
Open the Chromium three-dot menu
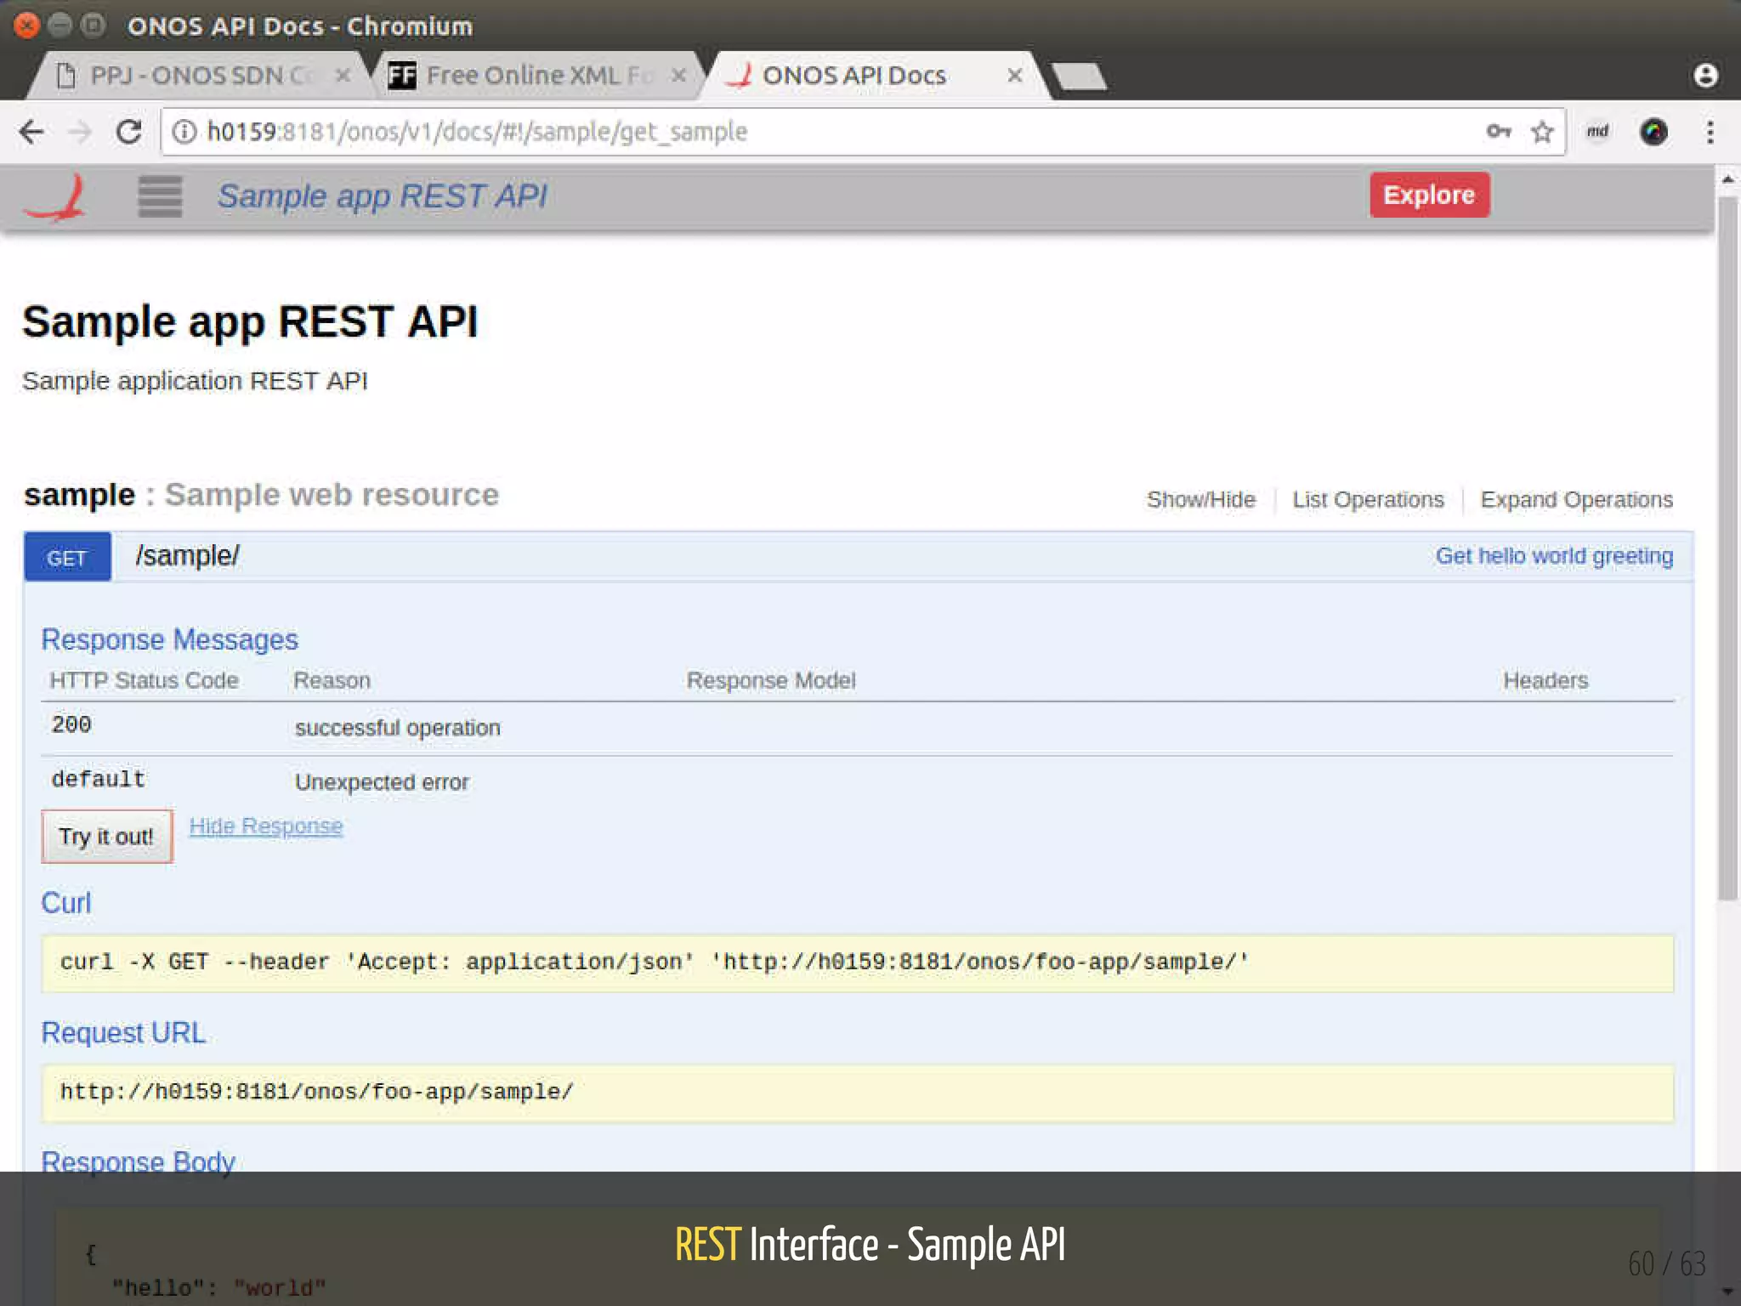tap(1710, 132)
